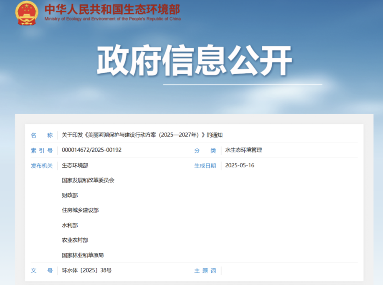Click the English ministry name subtitle
This screenshot has height=285, width=383.
[x=113, y=19]
